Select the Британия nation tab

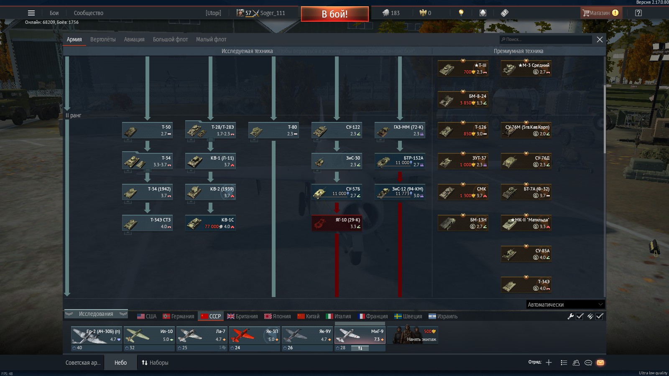[x=243, y=316]
